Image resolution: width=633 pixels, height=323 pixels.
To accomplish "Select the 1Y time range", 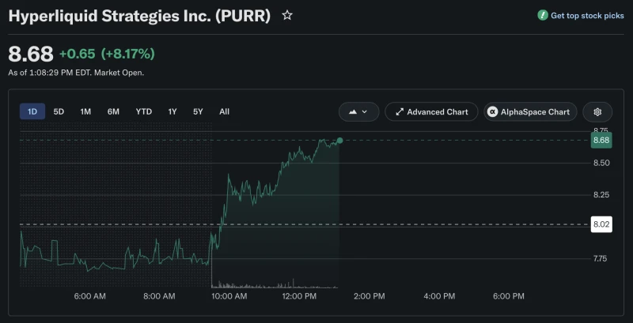I will point(172,111).
